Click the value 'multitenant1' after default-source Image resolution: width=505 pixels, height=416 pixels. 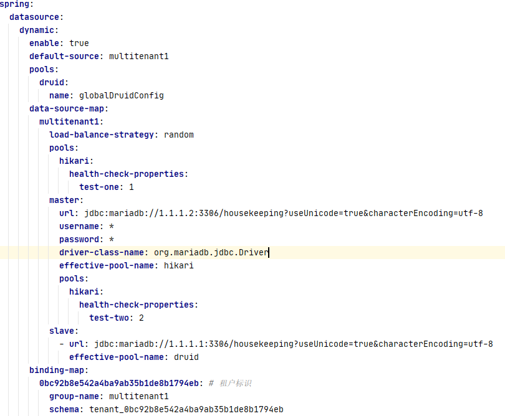tap(139, 56)
